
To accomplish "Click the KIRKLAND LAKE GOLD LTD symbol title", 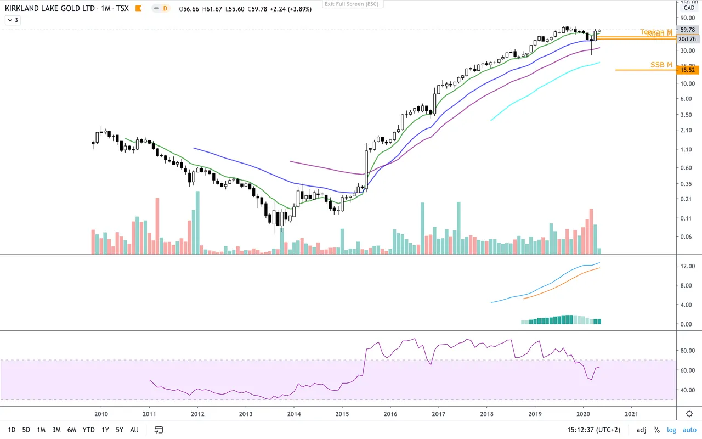I will (50, 9).
